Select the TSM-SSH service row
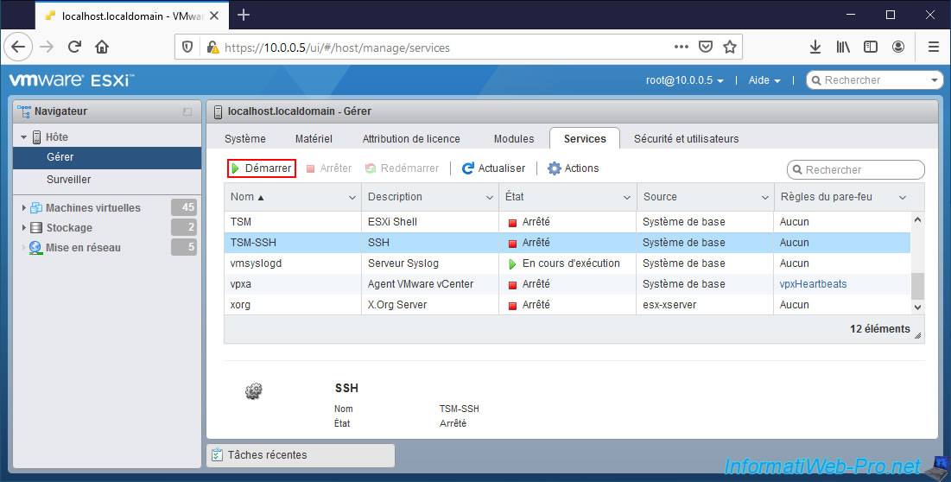Image resolution: width=951 pixels, height=482 pixels. tap(567, 243)
